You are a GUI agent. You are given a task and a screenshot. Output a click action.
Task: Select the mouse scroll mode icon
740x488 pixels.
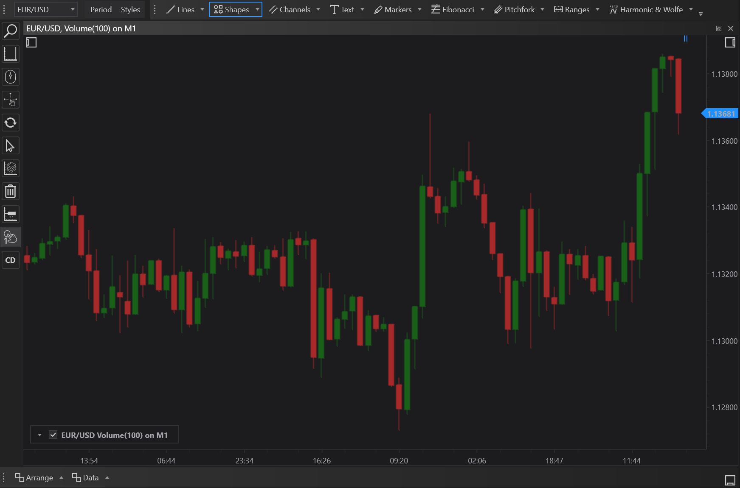point(11,77)
